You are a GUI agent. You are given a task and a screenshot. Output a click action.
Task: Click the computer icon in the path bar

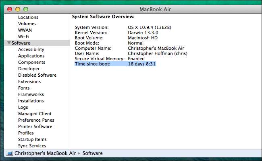10,153
